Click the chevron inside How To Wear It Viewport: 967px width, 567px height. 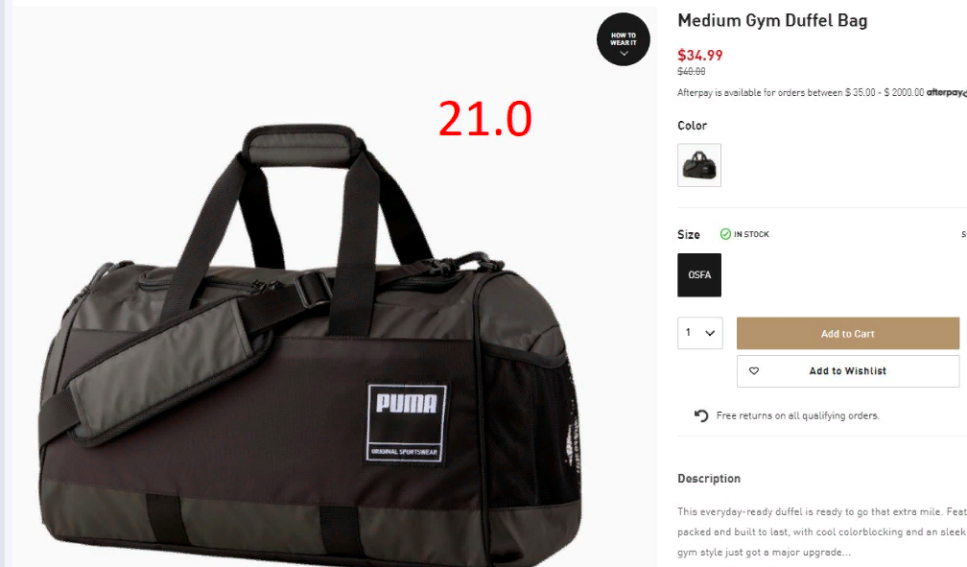(624, 54)
